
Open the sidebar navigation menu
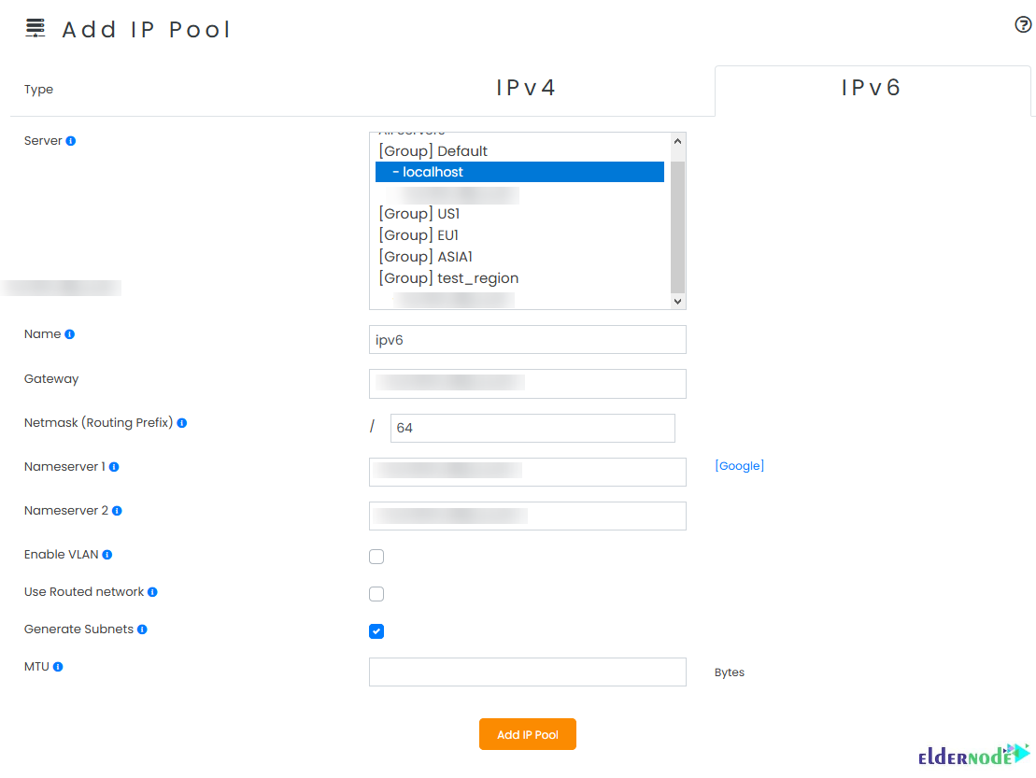point(35,27)
